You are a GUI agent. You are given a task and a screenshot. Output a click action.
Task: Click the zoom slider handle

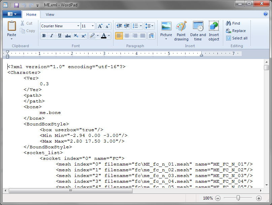[x=238, y=198]
